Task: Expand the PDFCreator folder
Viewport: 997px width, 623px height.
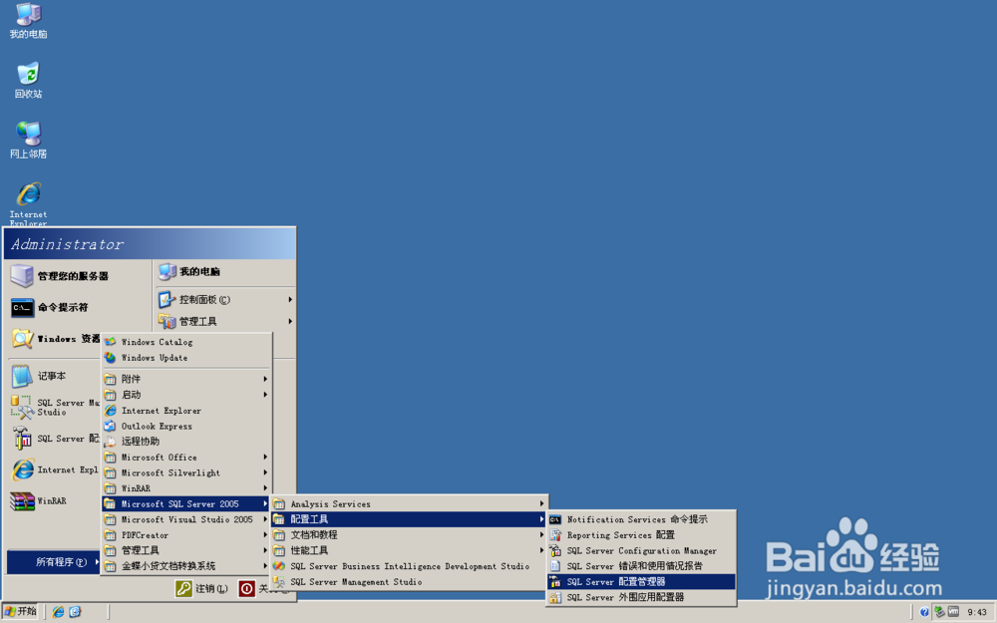Action: [187, 535]
